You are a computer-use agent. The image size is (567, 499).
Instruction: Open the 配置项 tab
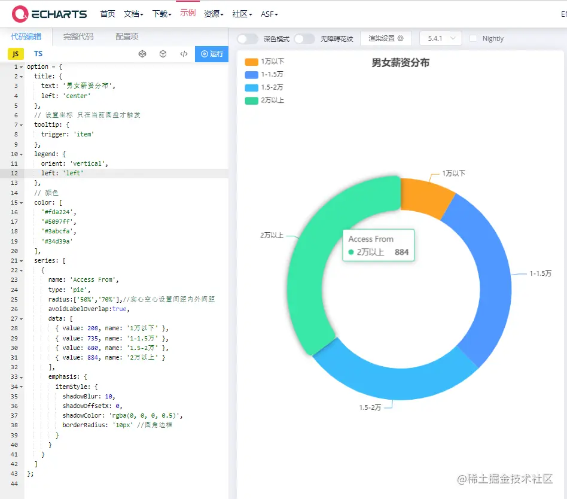(127, 36)
